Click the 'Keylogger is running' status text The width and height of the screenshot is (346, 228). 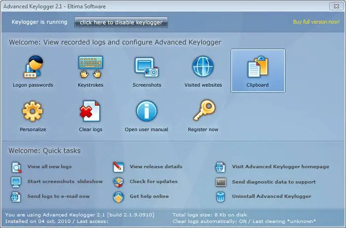pyautogui.click(x=39, y=22)
